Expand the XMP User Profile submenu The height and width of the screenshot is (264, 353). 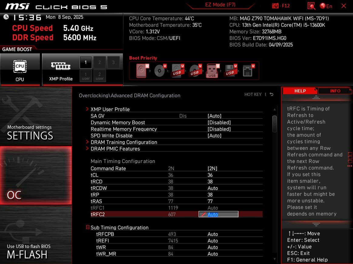click(x=110, y=109)
